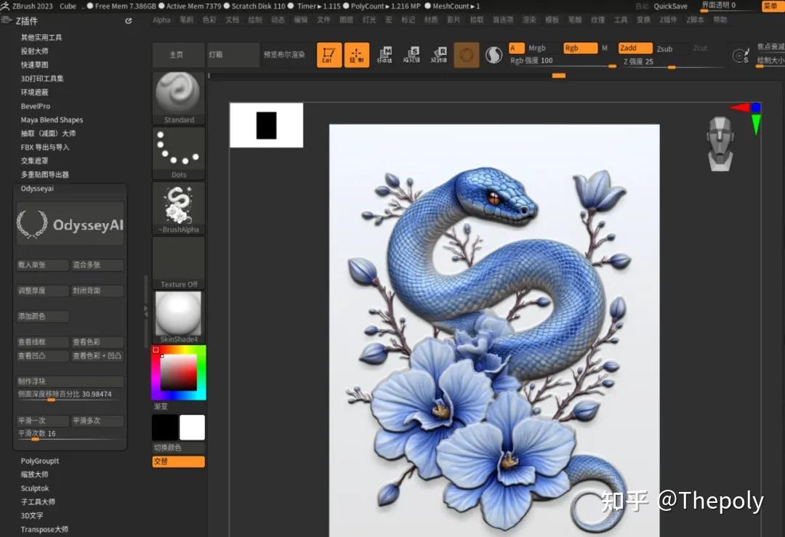The width and height of the screenshot is (785, 537).
Task: Click the black-on-white alpha preview thumbnail
Action: 266,125
